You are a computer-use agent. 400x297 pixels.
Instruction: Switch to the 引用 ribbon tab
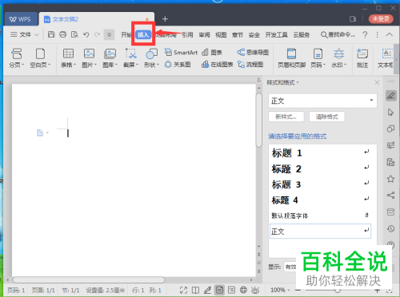pyautogui.click(x=187, y=34)
